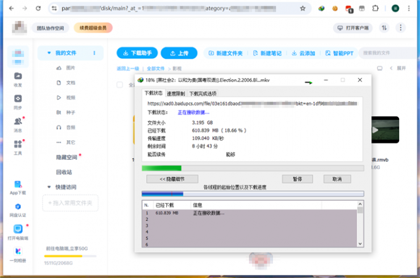Click the 上传 upload button
Viewport: 420px width, 278px height.
point(179,53)
